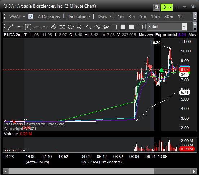Click the Volume panel header

pos(99,134)
